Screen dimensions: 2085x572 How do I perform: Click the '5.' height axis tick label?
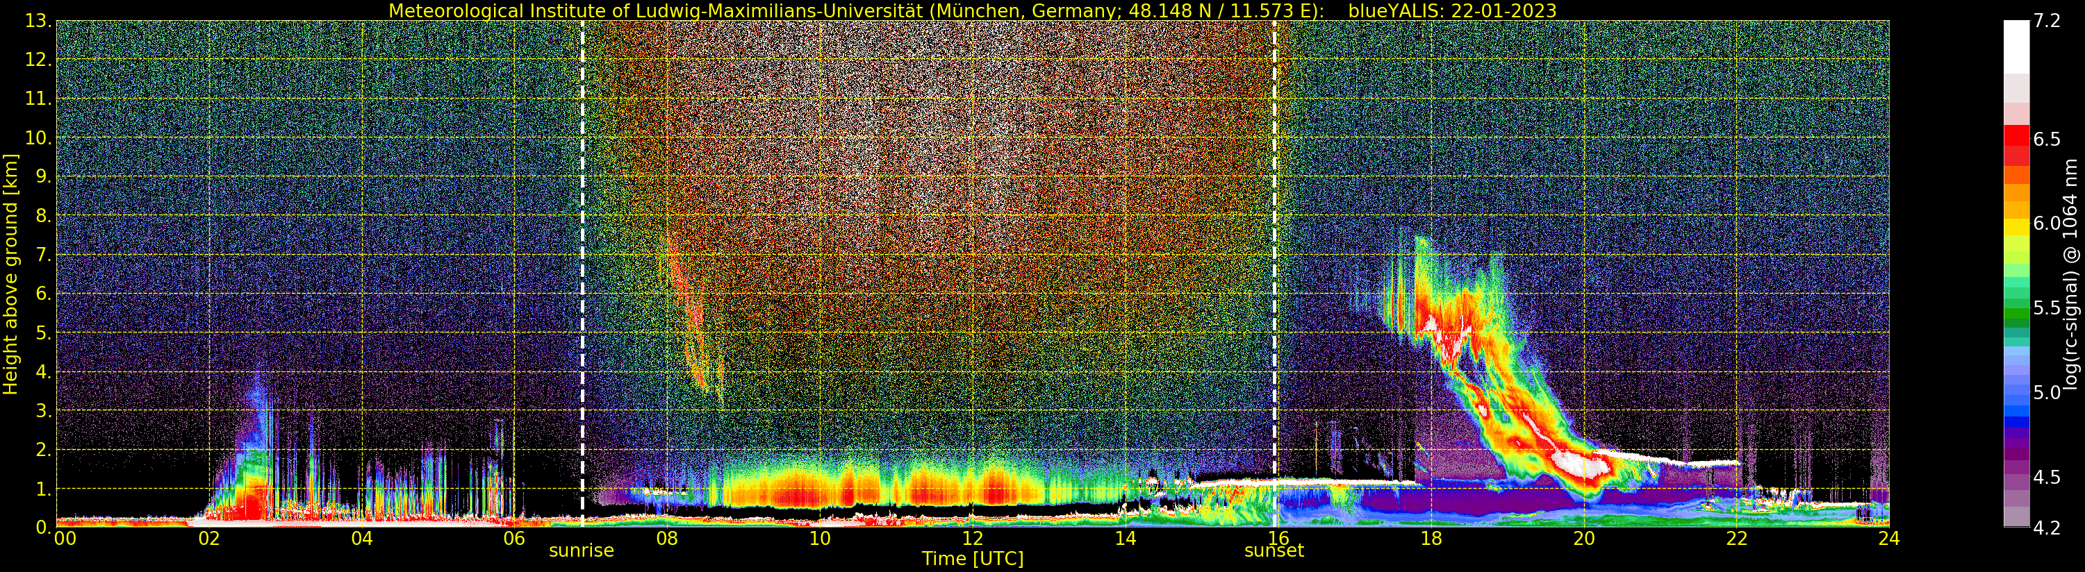click(x=44, y=333)
